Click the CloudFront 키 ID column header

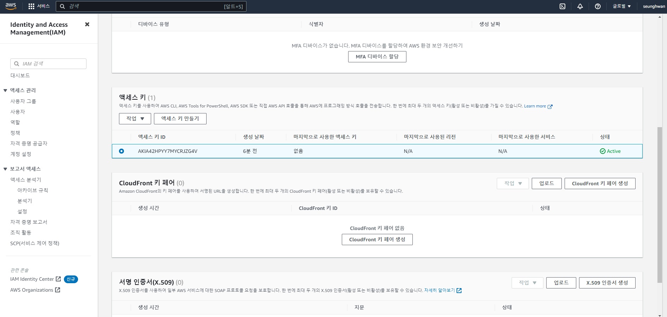point(318,208)
